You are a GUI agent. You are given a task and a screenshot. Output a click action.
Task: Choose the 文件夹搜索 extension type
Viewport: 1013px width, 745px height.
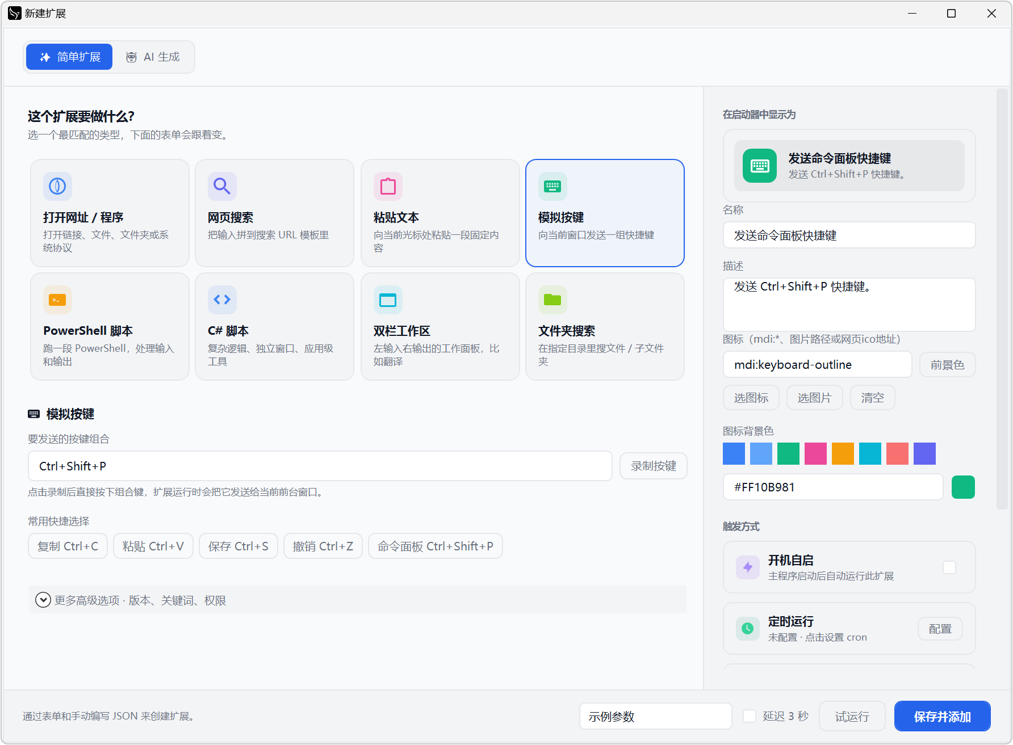click(x=605, y=326)
